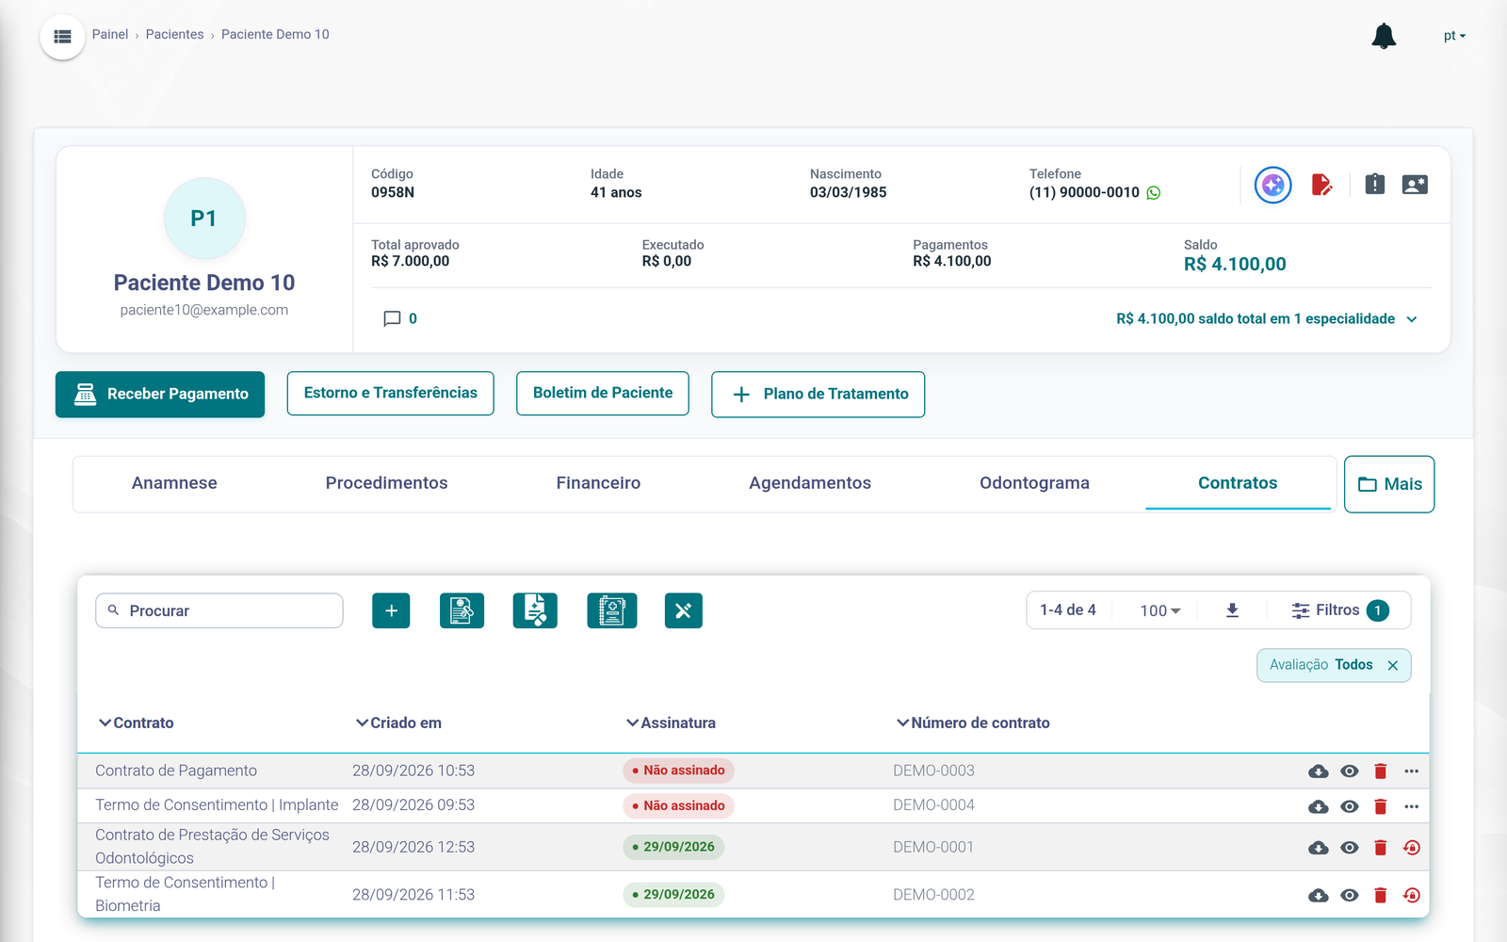Click the document with capsule icon

click(535, 610)
